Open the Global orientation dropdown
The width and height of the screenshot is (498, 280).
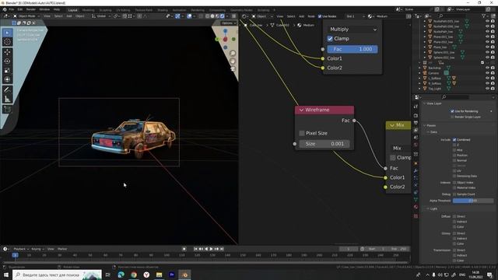point(101,16)
